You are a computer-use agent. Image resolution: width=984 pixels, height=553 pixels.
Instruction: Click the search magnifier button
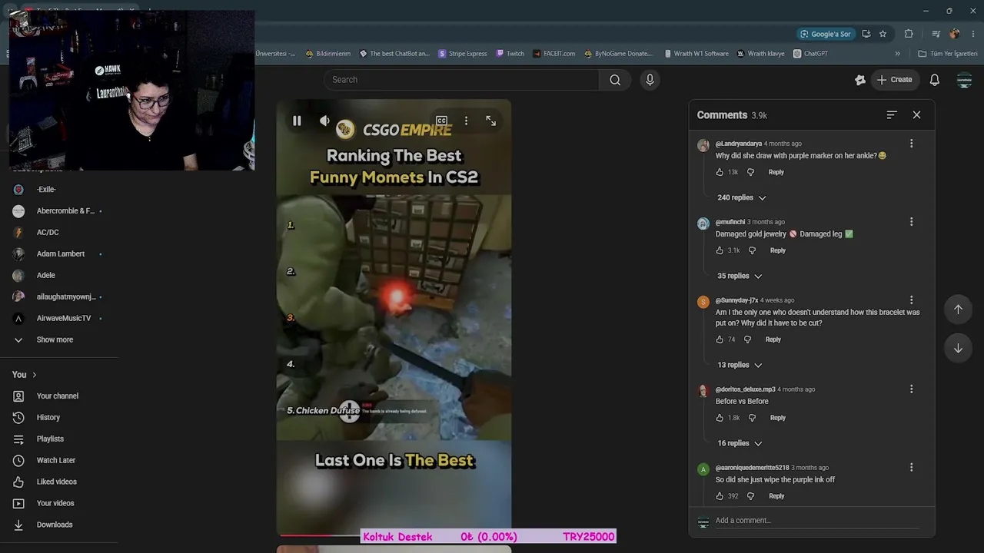615,80
